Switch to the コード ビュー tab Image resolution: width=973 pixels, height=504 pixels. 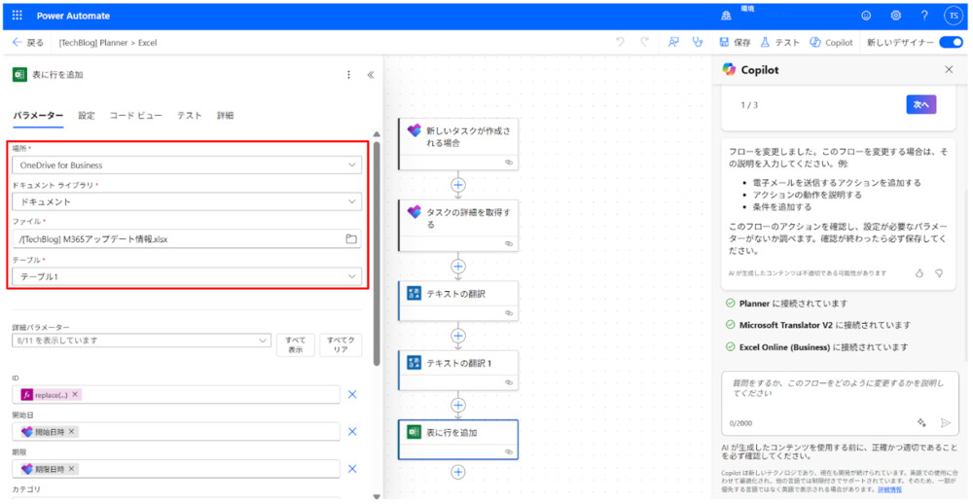(x=136, y=116)
